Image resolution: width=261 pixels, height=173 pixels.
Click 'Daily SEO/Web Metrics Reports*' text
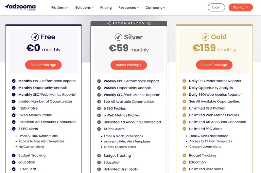pyautogui.click(x=215, y=95)
